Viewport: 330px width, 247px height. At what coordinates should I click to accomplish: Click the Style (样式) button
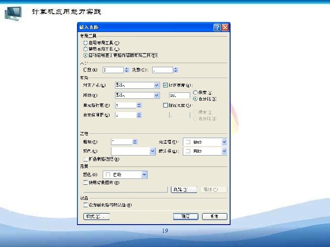coord(96,216)
